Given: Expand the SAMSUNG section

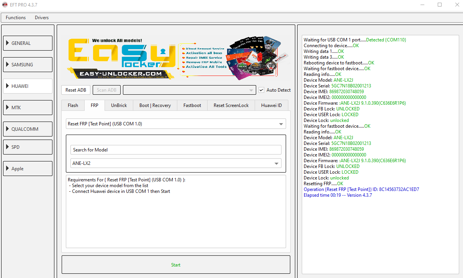Looking at the screenshot, I should click(x=28, y=65).
